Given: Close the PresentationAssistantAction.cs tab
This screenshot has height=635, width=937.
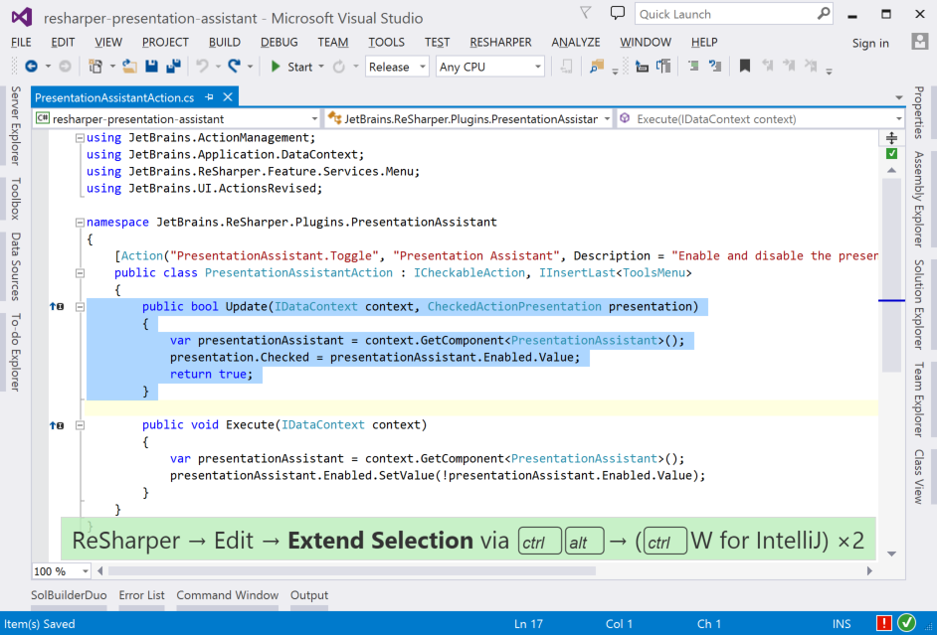Looking at the screenshot, I should coord(228,96).
